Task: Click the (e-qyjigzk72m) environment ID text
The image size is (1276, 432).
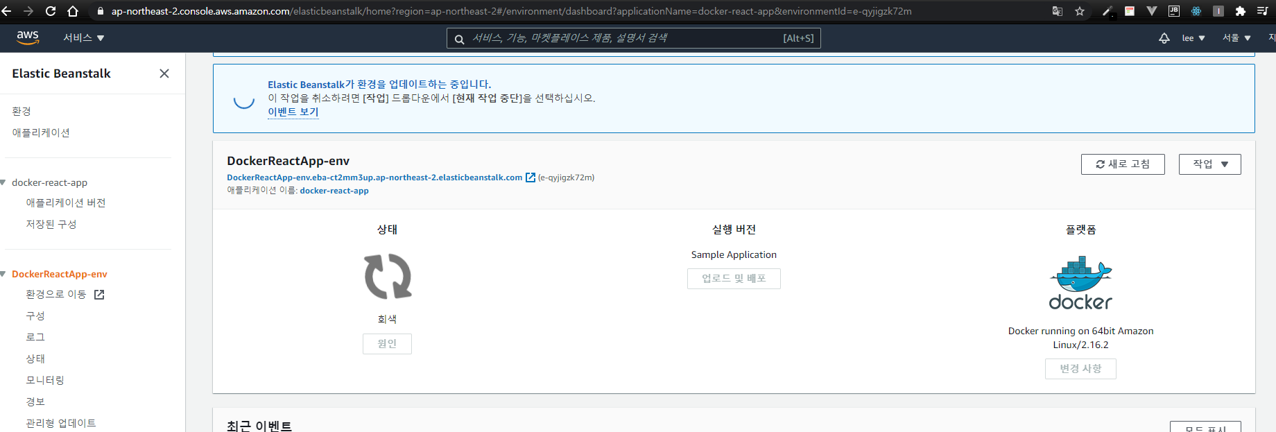Action: (566, 178)
